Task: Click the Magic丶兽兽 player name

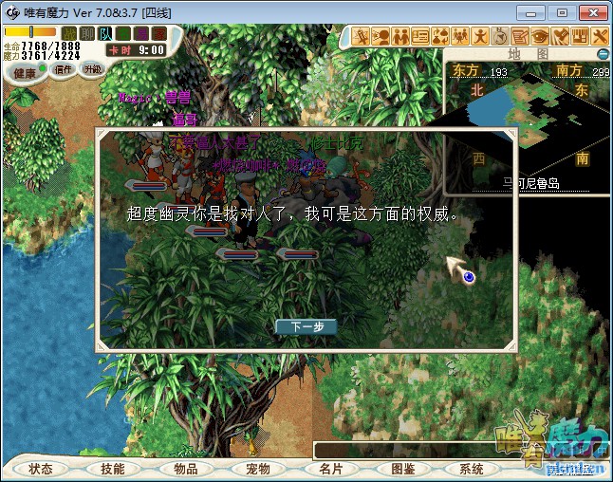Action: coord(155,98)
